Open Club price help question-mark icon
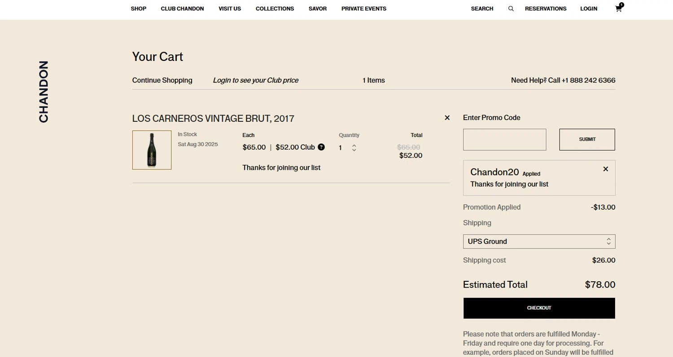 [x=321, y=147]
